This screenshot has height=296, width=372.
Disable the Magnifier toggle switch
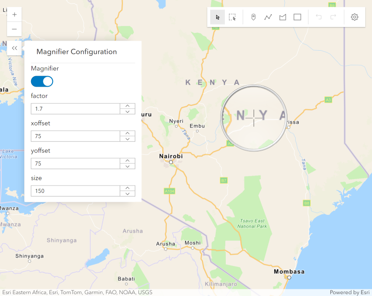tap(42, 81)
